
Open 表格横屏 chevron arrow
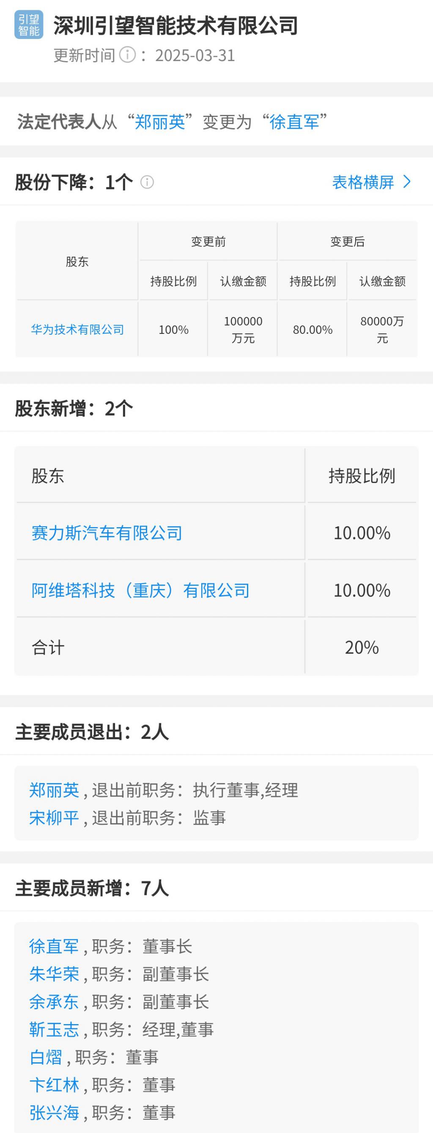[407, 182]
